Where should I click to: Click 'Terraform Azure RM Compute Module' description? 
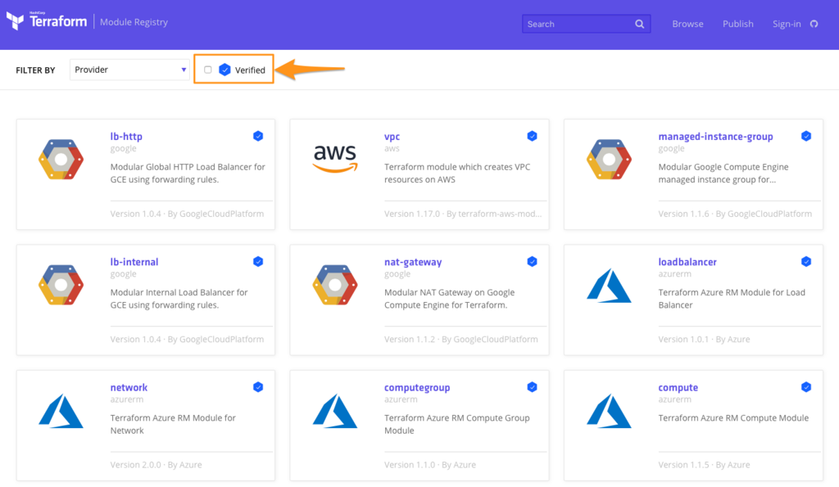click(733, 418)
